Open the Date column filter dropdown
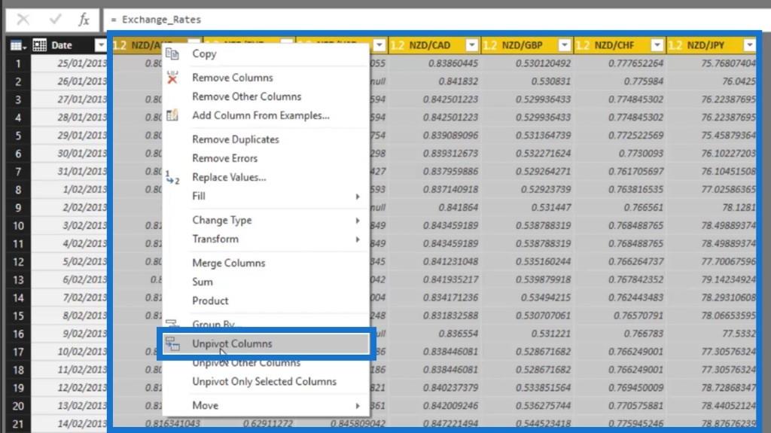 [x=100, y=45]
